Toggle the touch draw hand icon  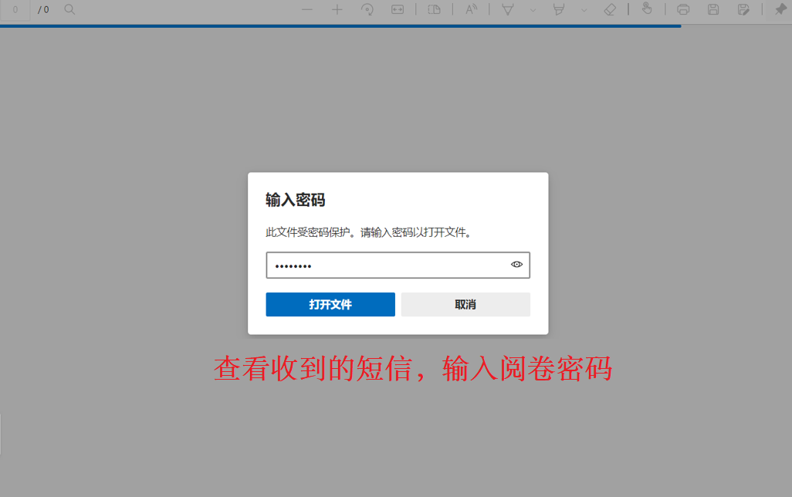click(647, 9)
